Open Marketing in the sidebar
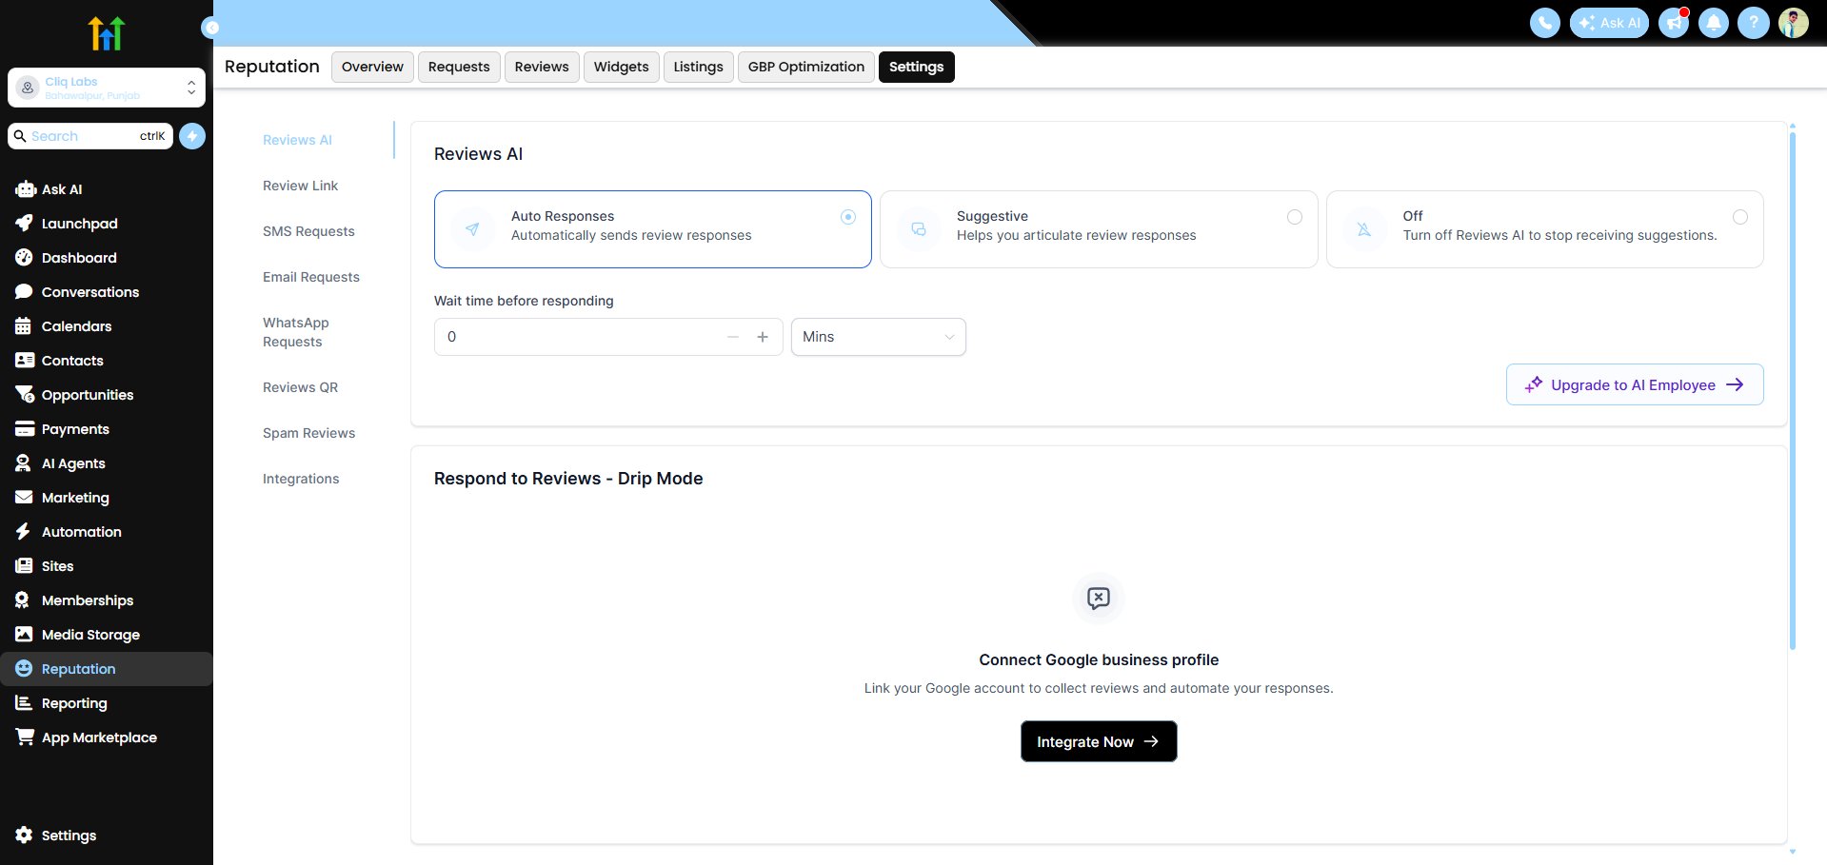 107,498
